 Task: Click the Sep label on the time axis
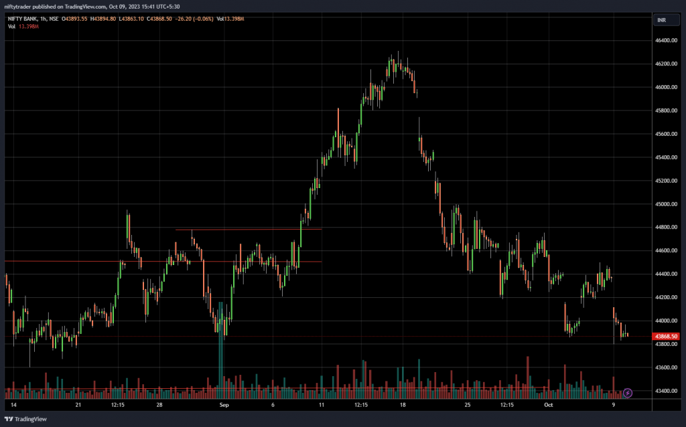coord(224,405)
